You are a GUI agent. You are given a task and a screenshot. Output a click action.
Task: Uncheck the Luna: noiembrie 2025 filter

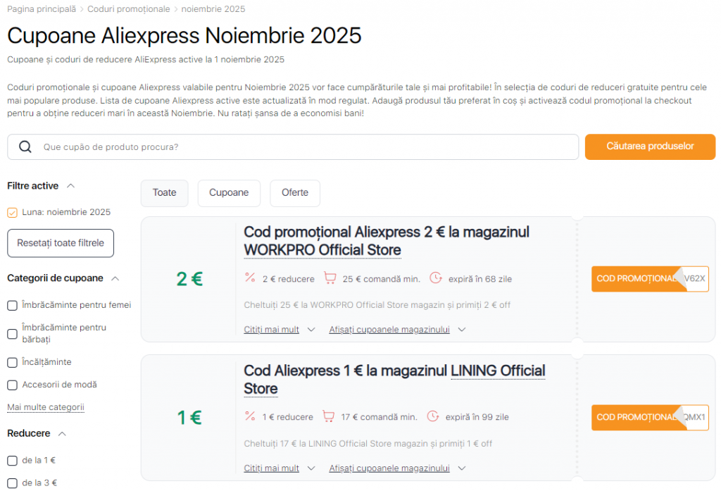tap(12, 212)
